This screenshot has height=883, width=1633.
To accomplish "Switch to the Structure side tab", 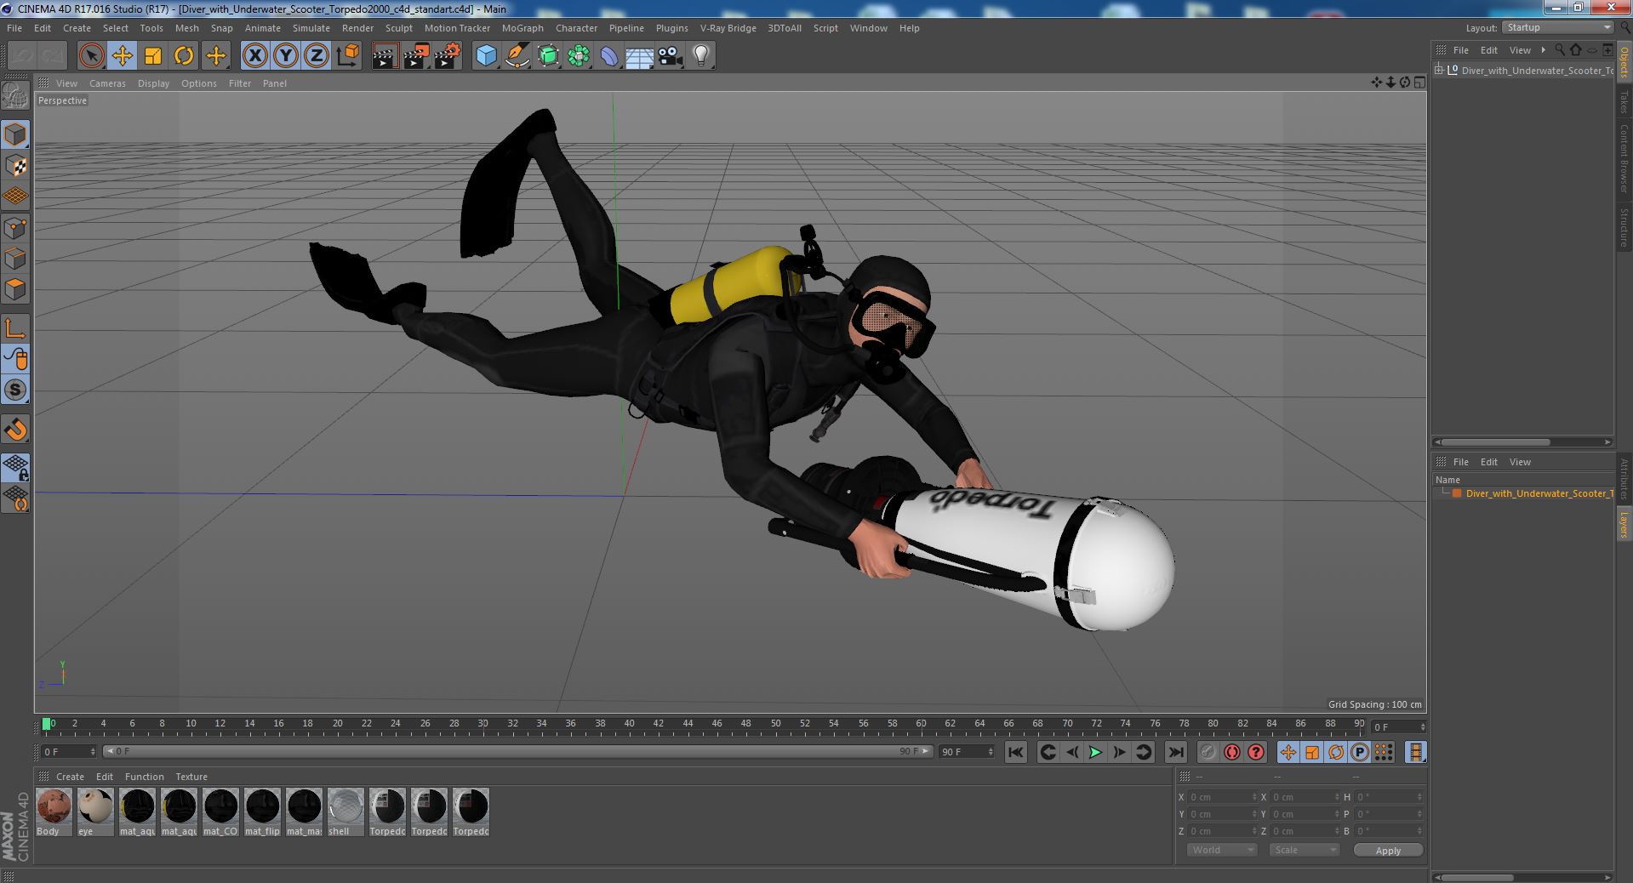I will 1624,227.
